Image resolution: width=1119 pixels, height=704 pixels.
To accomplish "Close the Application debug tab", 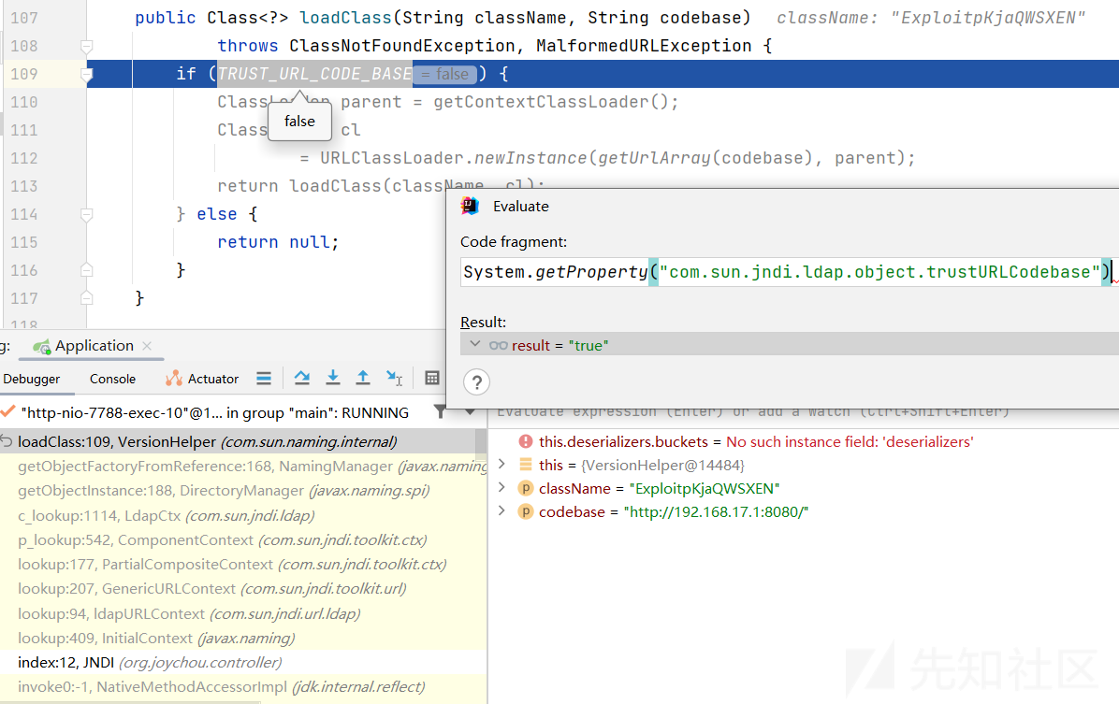I will pos(147,346).
